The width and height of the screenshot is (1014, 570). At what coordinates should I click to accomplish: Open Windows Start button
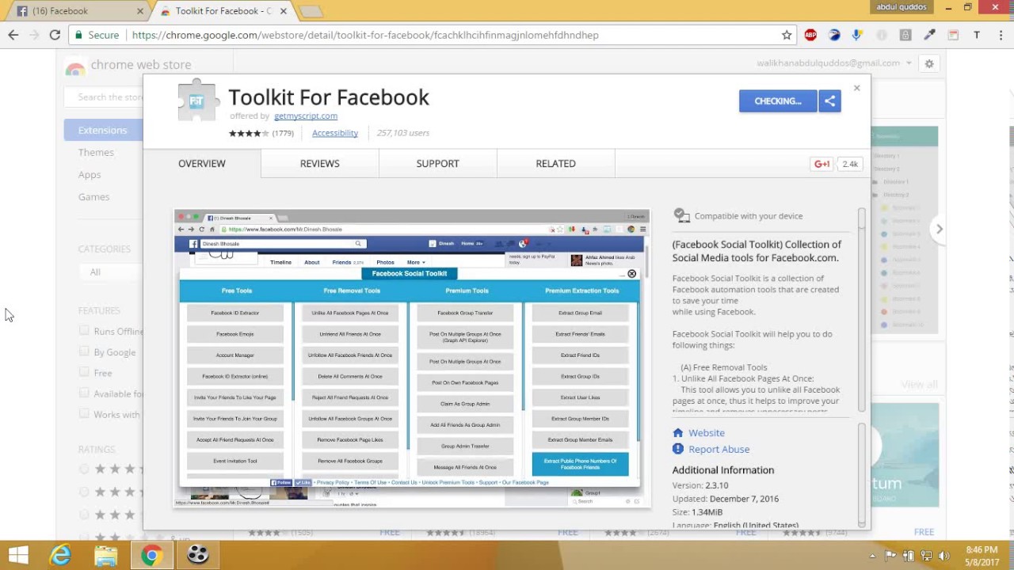(17, 555)
